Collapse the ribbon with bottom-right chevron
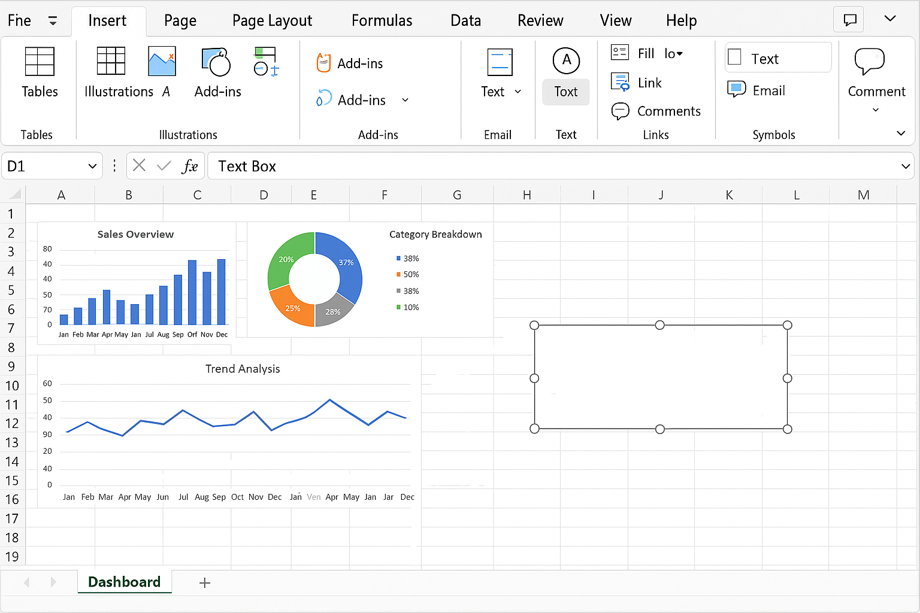 pyautogui.click(x=901, y=133)
